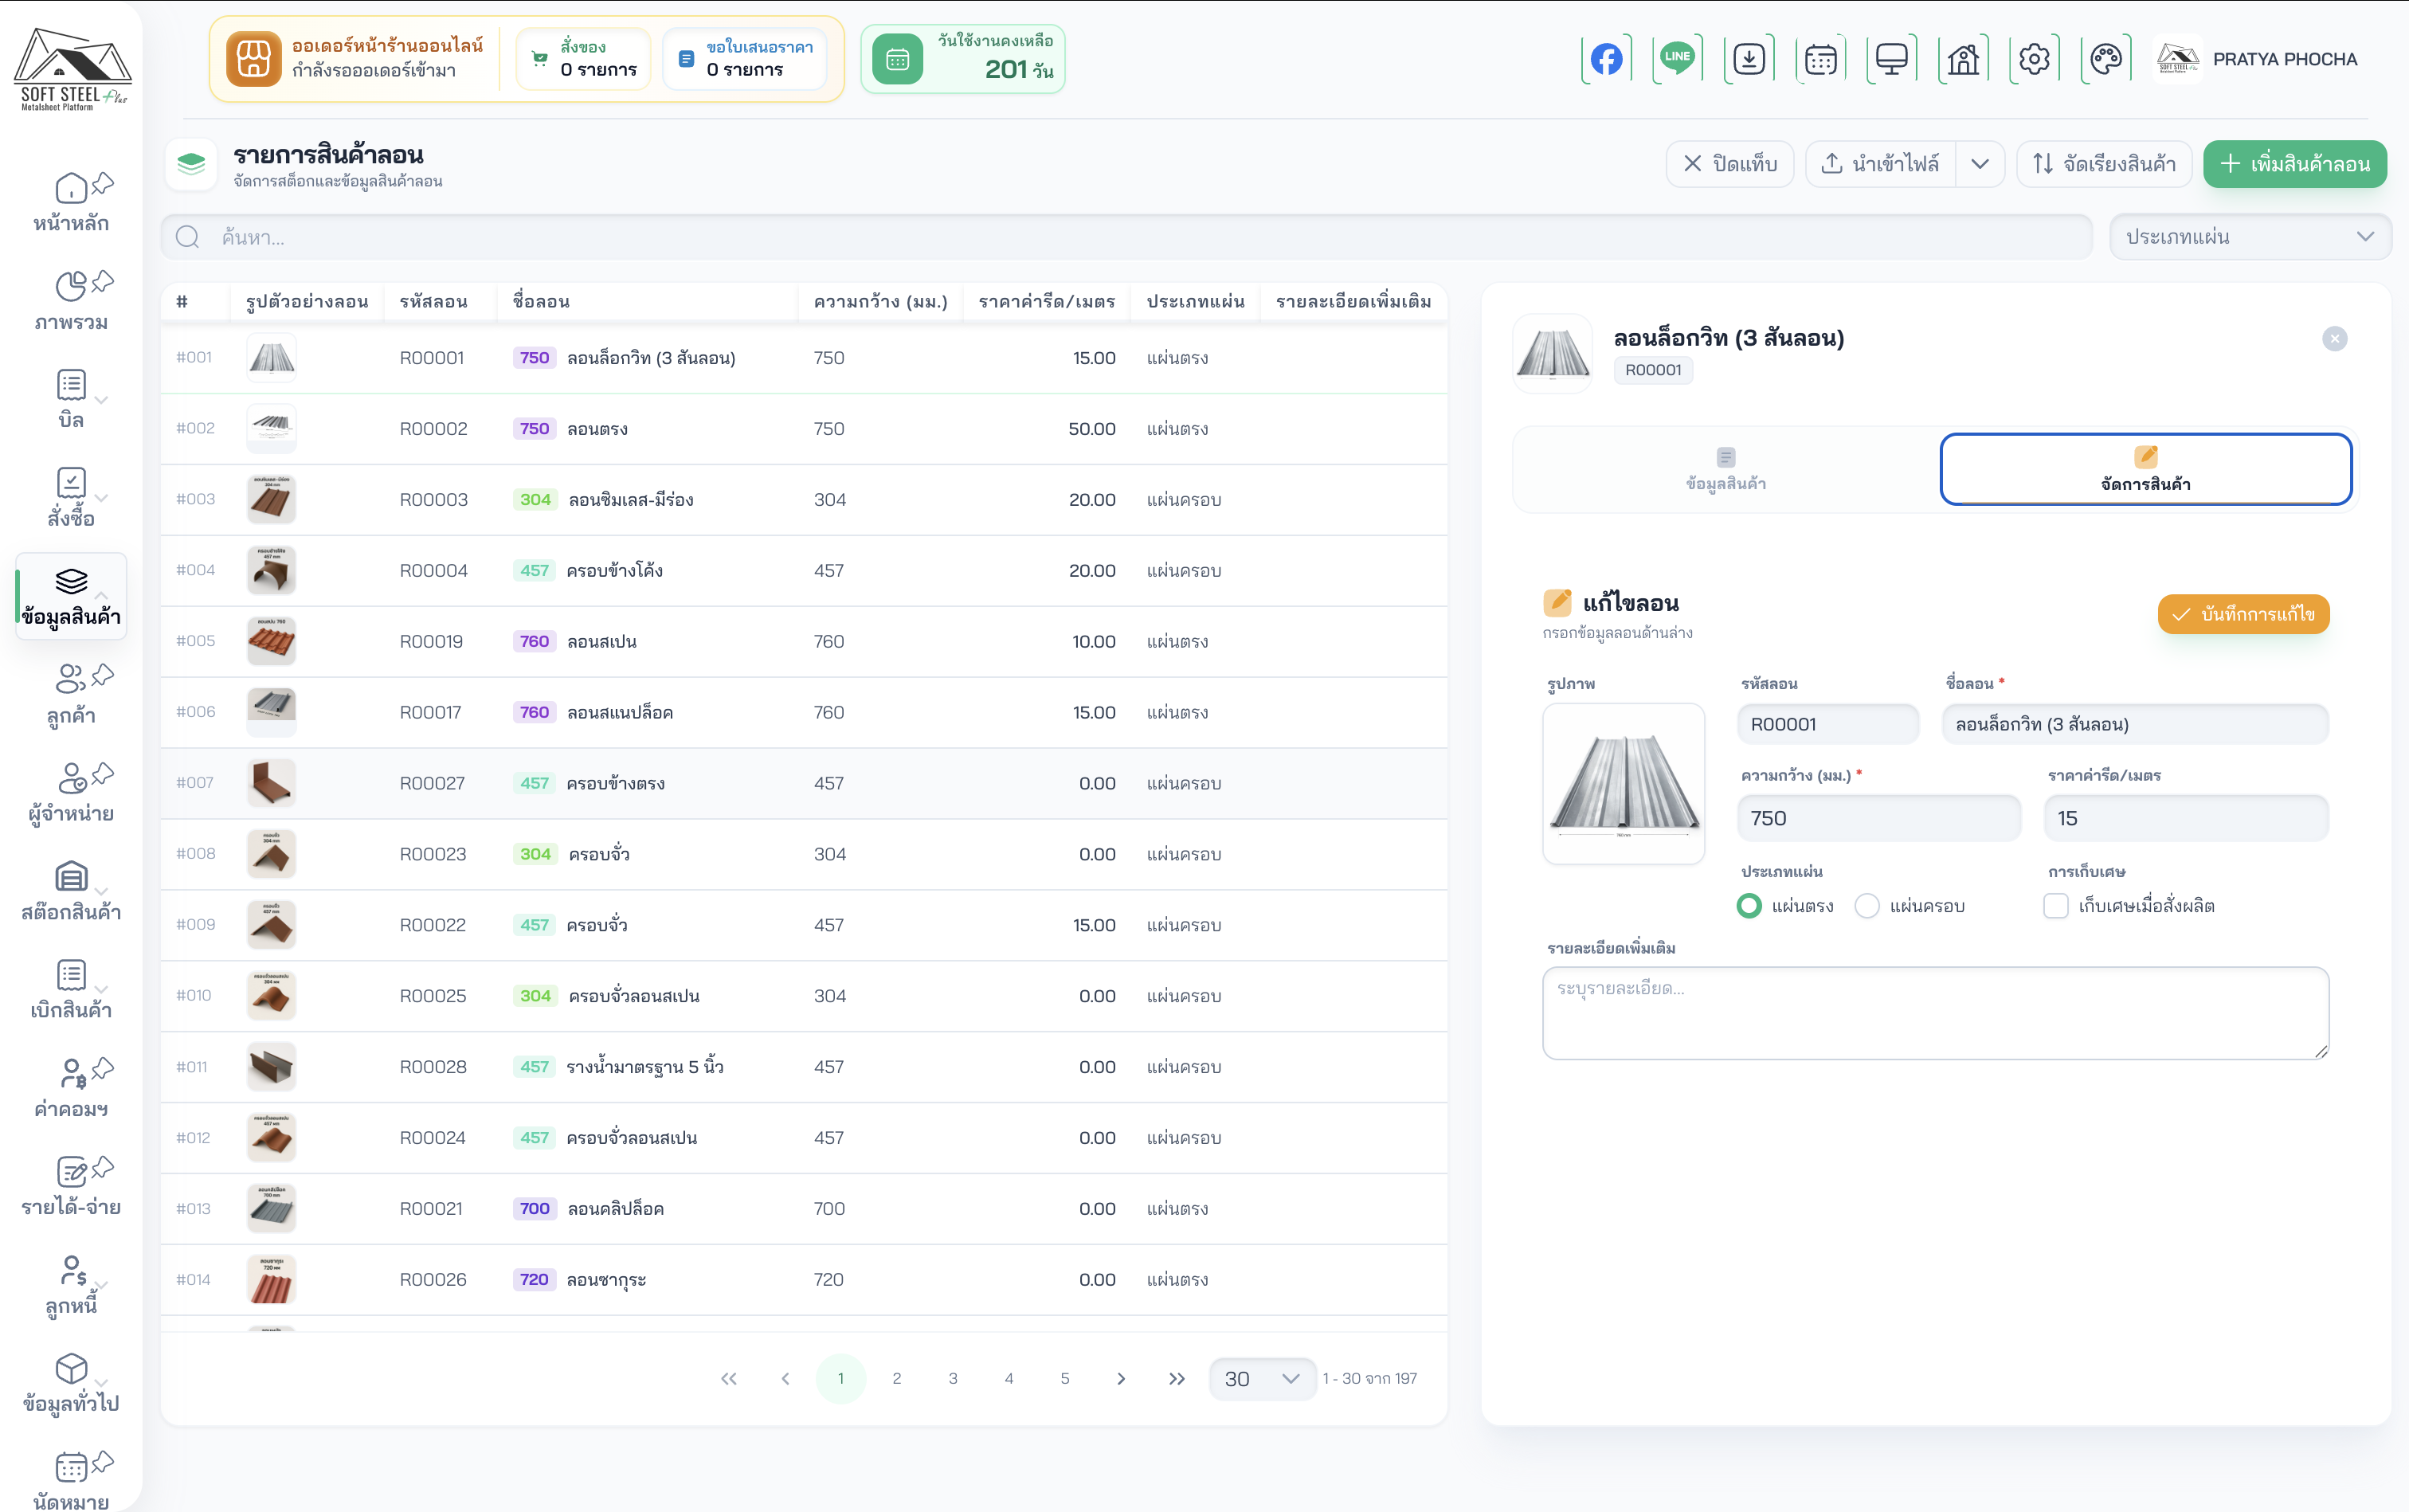Viewport: 2409px width, 1512px height.
Task: Click the เพิ่มสินค้าลอน button
Action: pyautogui.click(x=2294, y=164)
